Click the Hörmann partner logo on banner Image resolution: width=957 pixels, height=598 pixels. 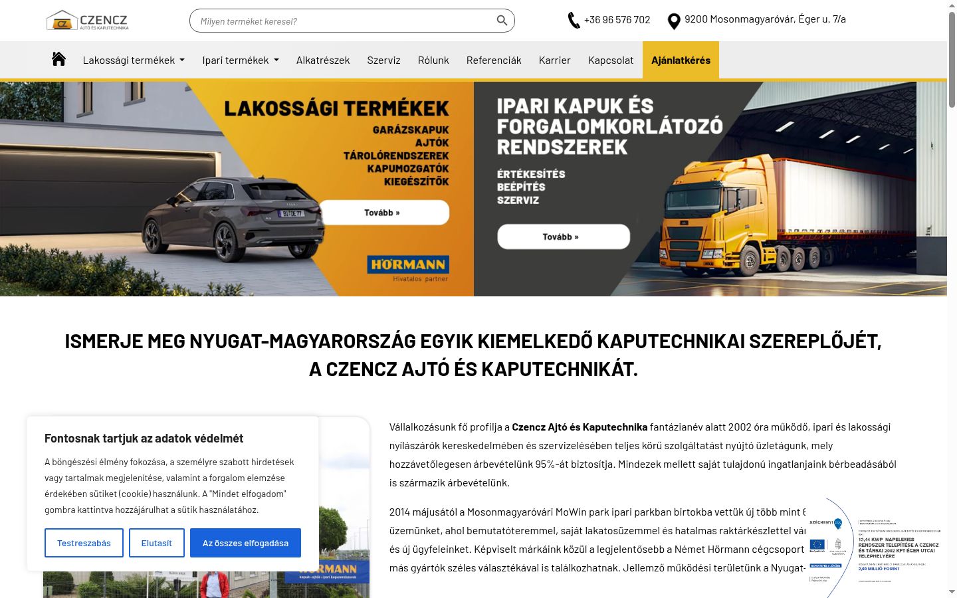tap(408, 264)
